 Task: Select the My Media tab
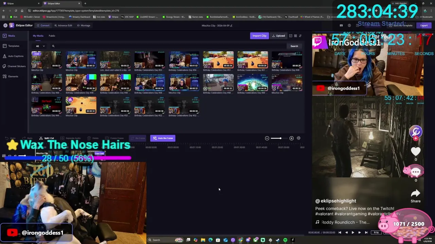[38, 36]
